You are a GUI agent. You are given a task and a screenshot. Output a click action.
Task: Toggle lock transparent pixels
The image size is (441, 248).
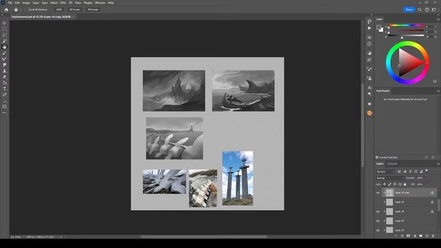coord(384,185)
